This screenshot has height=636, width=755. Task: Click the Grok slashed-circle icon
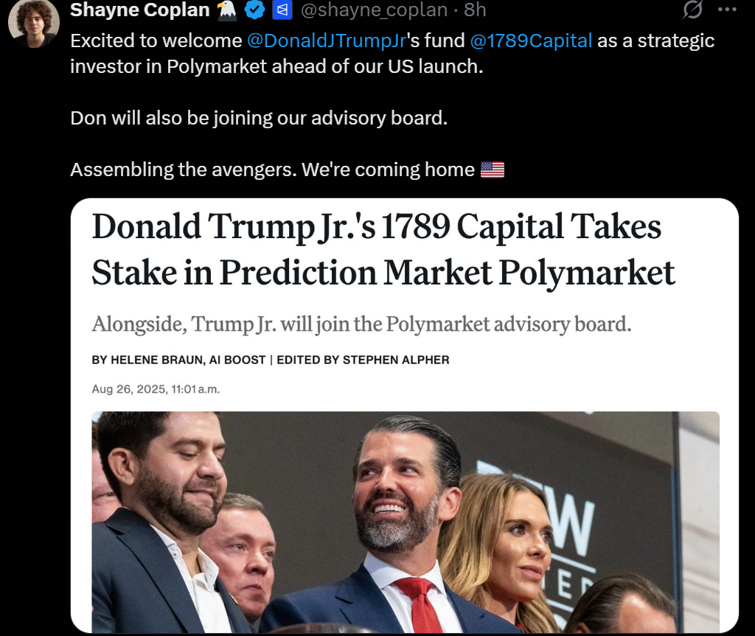pyautogui.click(x=692, y=9)
